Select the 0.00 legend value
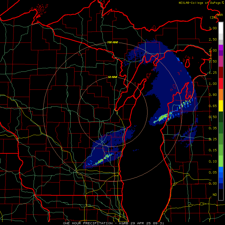The height and width of the screenshot is (225, 225). pyautogui.click(x=213, y=183)
